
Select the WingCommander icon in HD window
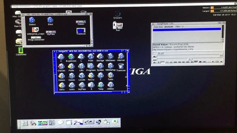(36, 38)
